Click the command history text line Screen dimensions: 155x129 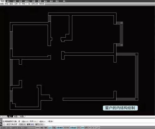pyautogui.click(x=28, y=121)
